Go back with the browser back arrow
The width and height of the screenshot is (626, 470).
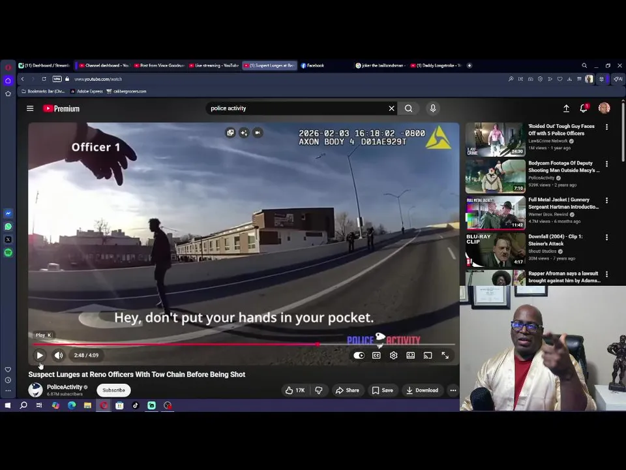tap(23, 79)
